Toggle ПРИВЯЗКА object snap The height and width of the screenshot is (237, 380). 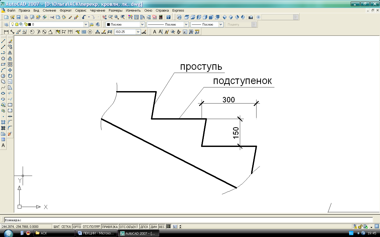click(110, 226)
